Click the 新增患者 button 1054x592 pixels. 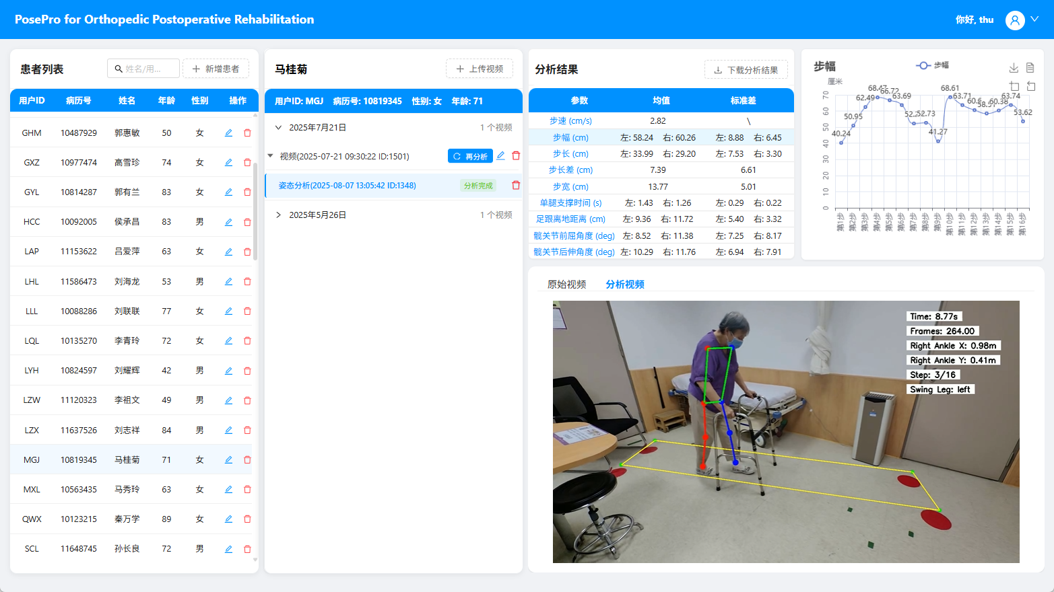pos(216,68)
